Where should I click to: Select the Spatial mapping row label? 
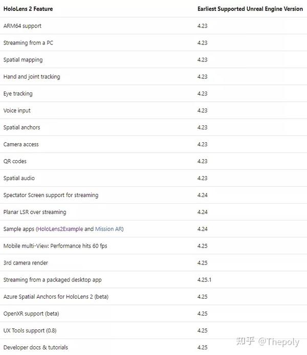(23, 60)
